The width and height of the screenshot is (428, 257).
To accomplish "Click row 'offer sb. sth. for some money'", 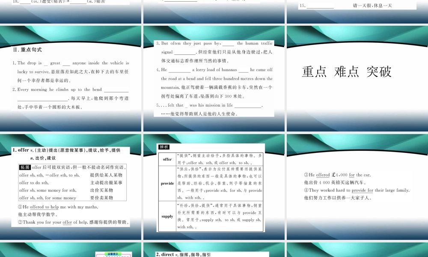I will tap(48, 198).
